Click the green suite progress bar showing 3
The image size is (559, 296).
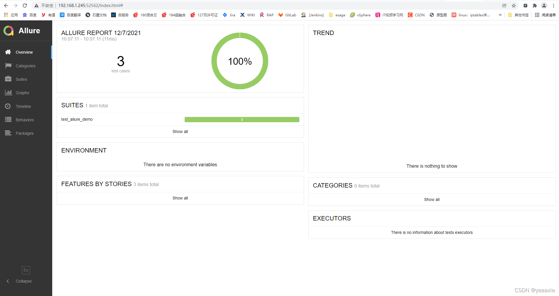click(242, 120)
